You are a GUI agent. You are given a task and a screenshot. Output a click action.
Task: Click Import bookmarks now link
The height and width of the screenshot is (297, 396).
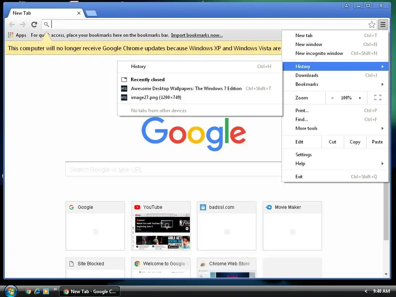click(197, 35)
